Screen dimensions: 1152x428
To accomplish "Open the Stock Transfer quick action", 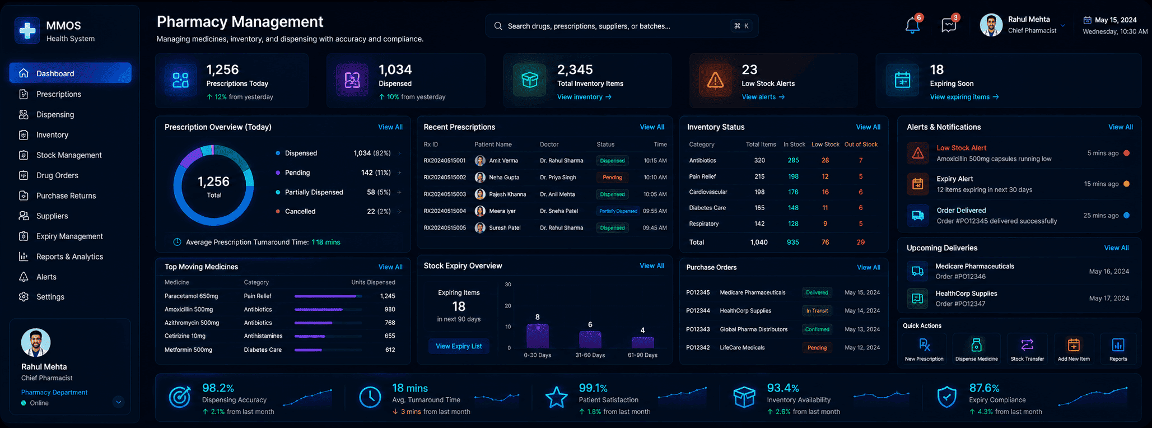I will pyautogui.click(x=1027, y=349).
